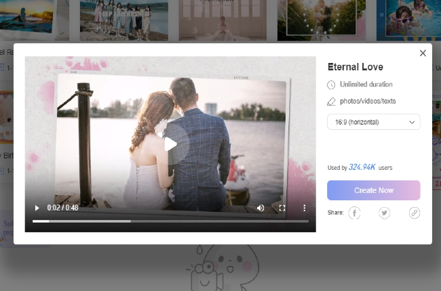
Task: Click the Eternal Love template title
Action: [x=355, y=67]
